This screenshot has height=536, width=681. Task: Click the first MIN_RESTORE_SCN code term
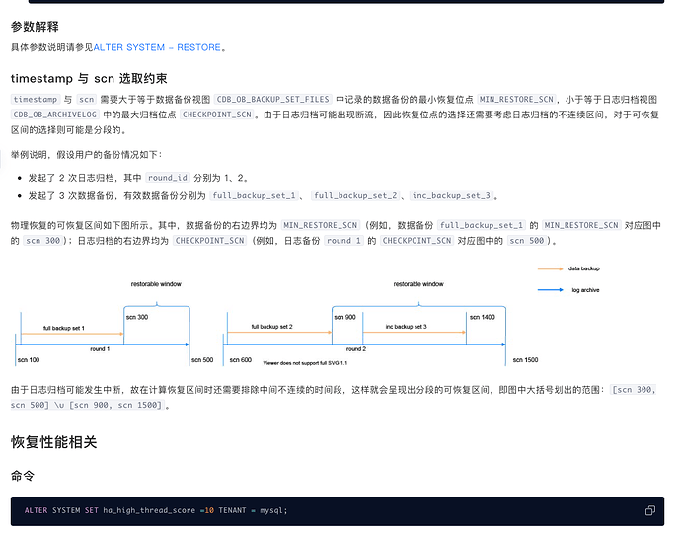tap(516, 100)
